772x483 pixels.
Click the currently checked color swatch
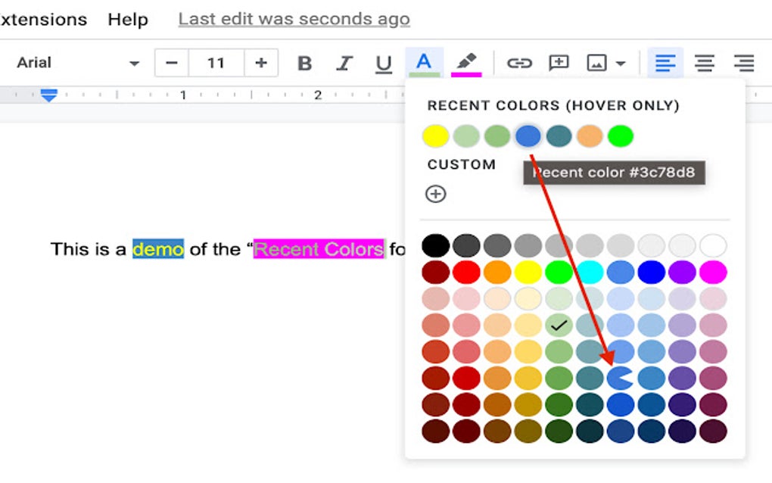559,325
